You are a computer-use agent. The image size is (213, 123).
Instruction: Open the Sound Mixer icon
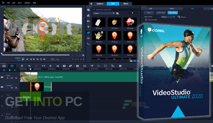(x=58, y=66)
